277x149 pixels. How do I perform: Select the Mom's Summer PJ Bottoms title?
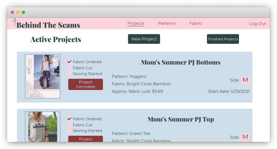180,62
